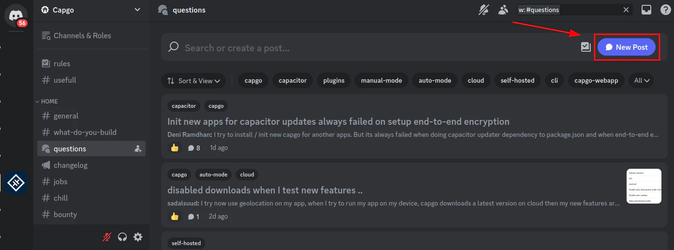Screen dimensions: 674x250
Task: Open the inbox icon
Action: click(x=646, y=10)
